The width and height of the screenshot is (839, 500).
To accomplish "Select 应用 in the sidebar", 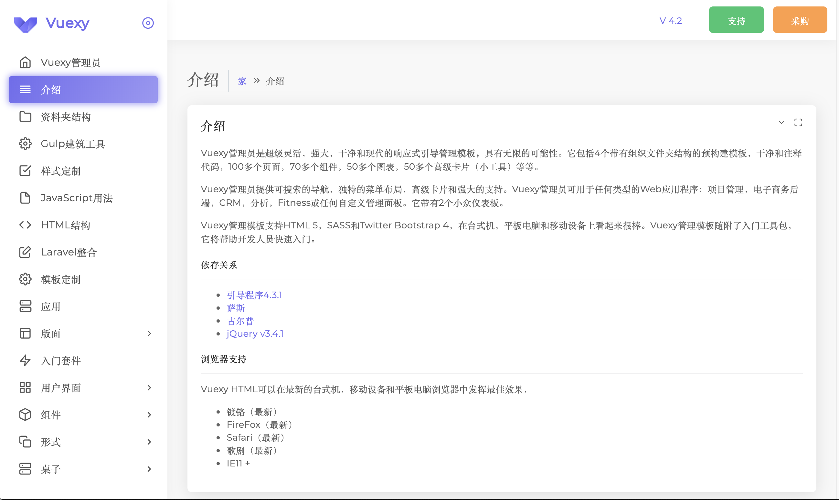I will (83, 306).
